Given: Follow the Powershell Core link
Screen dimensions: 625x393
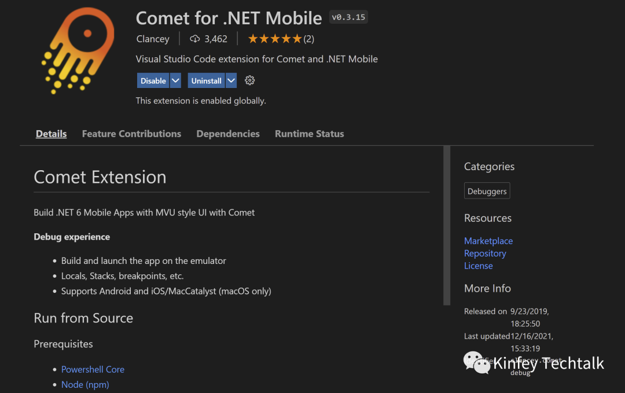Looking at the screenshot, I should point(93,369).
